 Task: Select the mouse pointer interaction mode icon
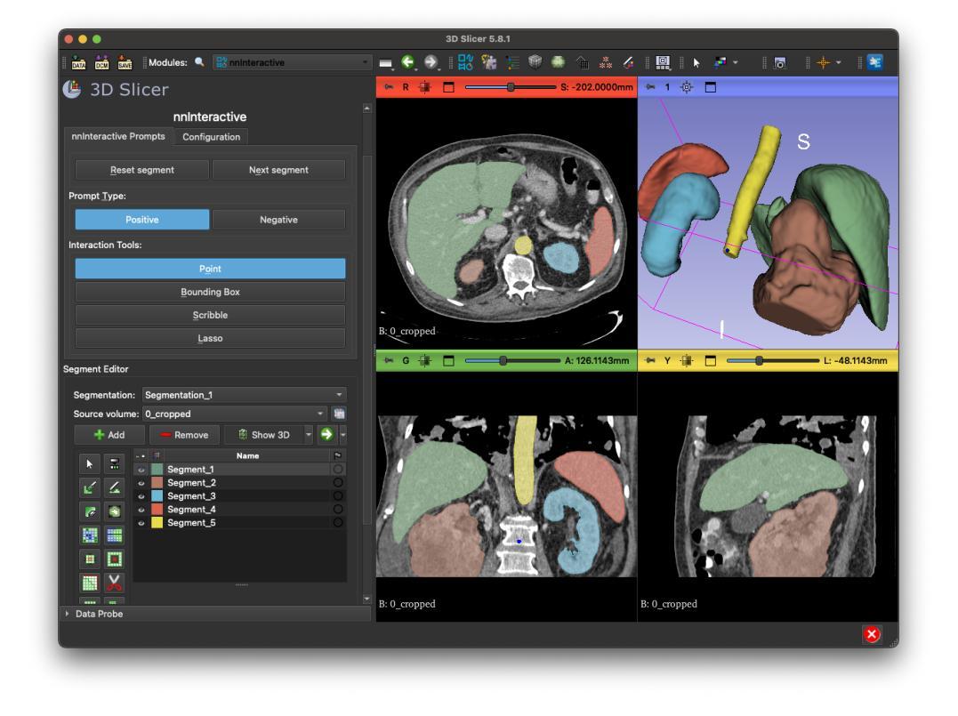point(696,62)
